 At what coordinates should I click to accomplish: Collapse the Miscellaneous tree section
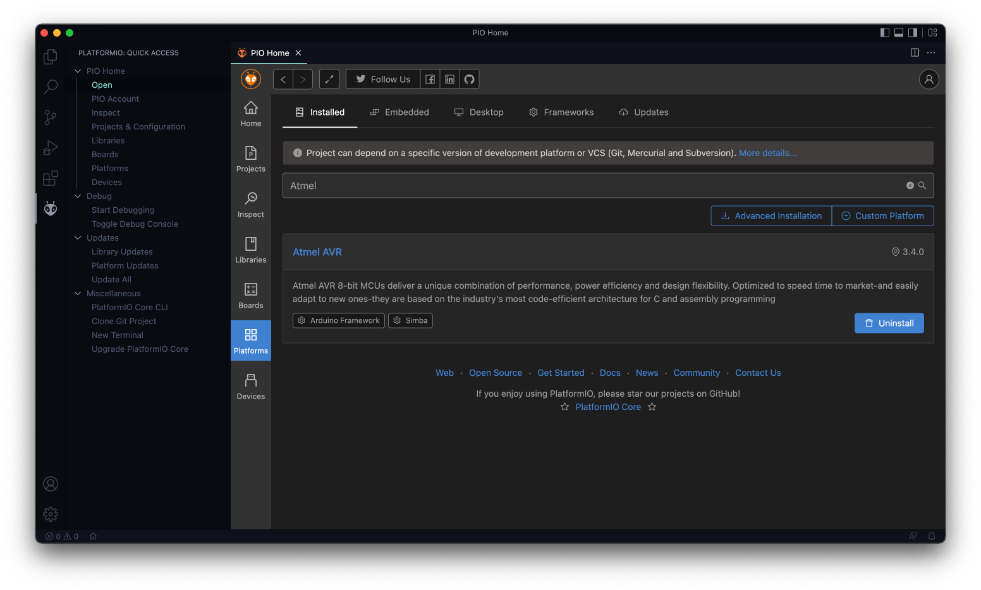(x=78, y=293)
